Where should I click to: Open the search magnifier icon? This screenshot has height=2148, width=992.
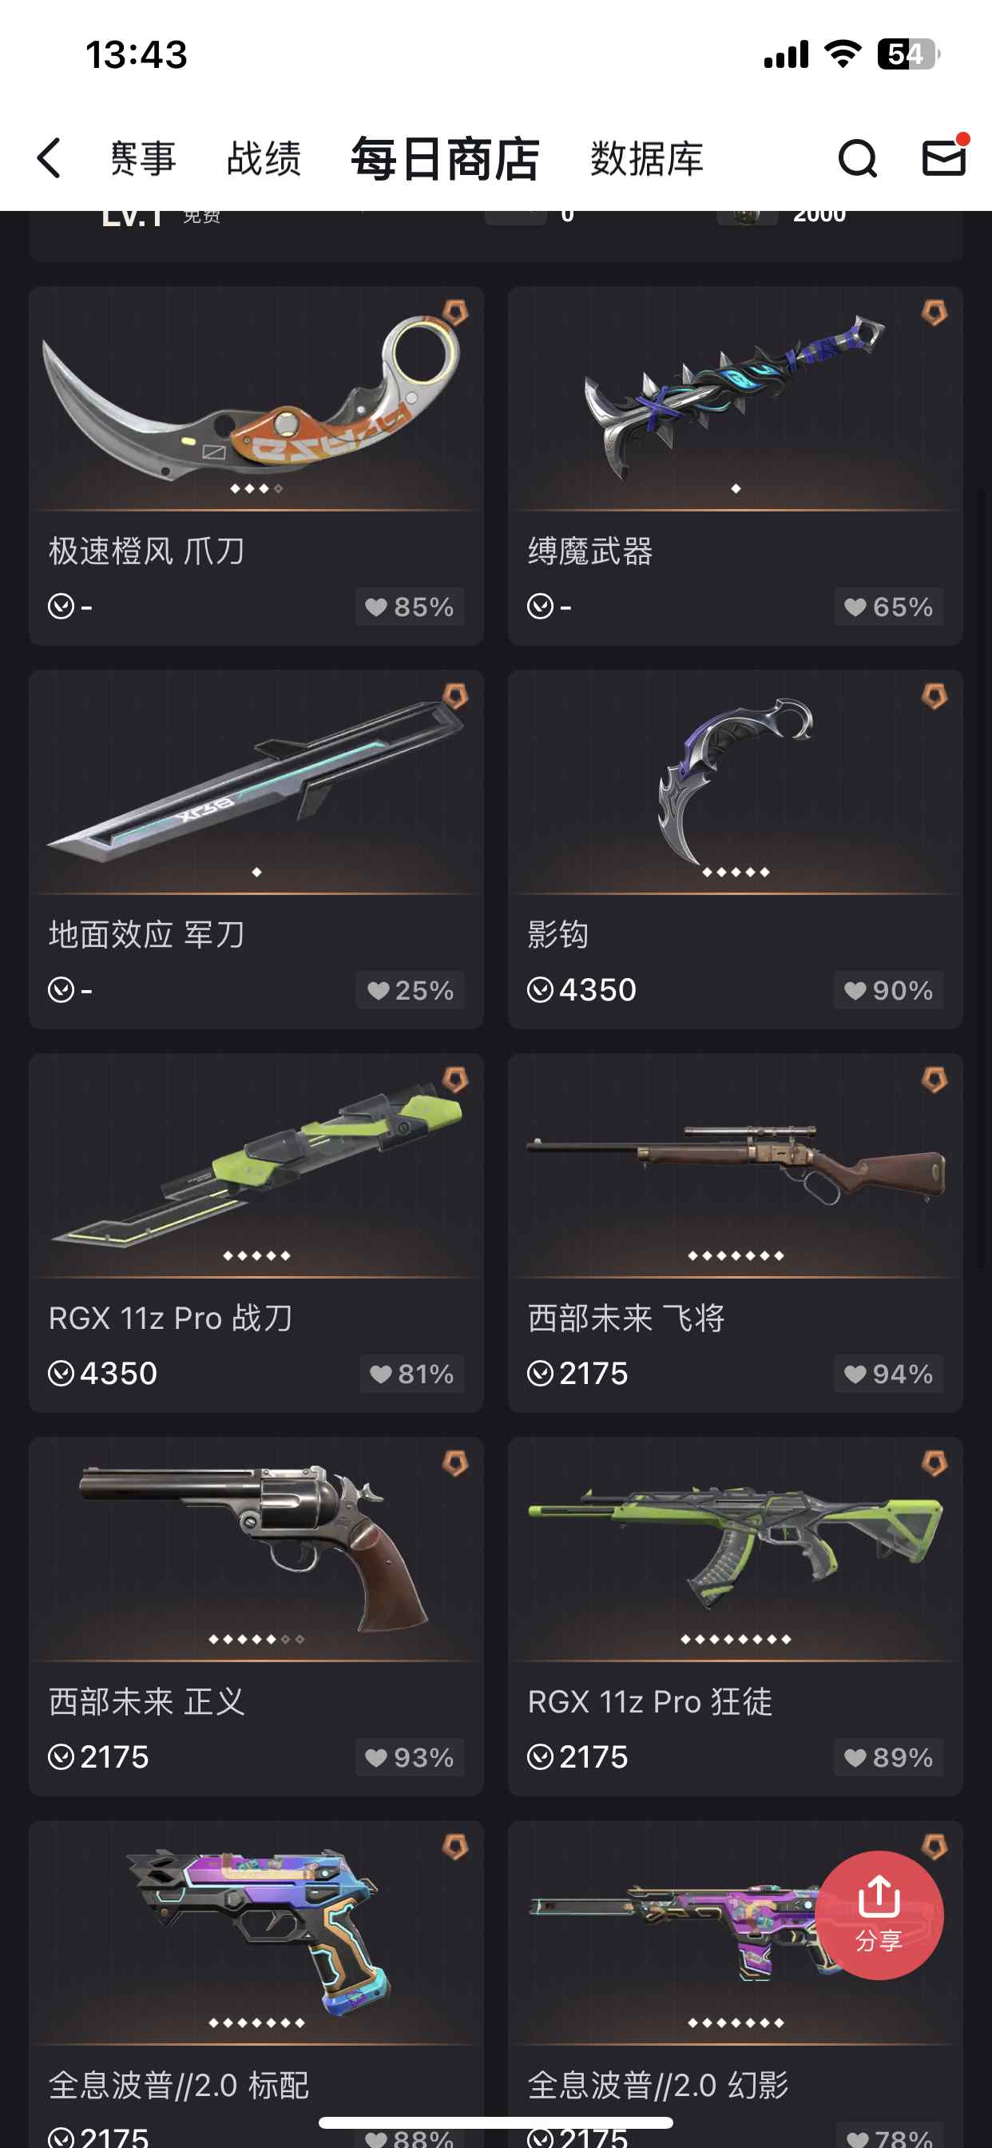pos(857,158)
